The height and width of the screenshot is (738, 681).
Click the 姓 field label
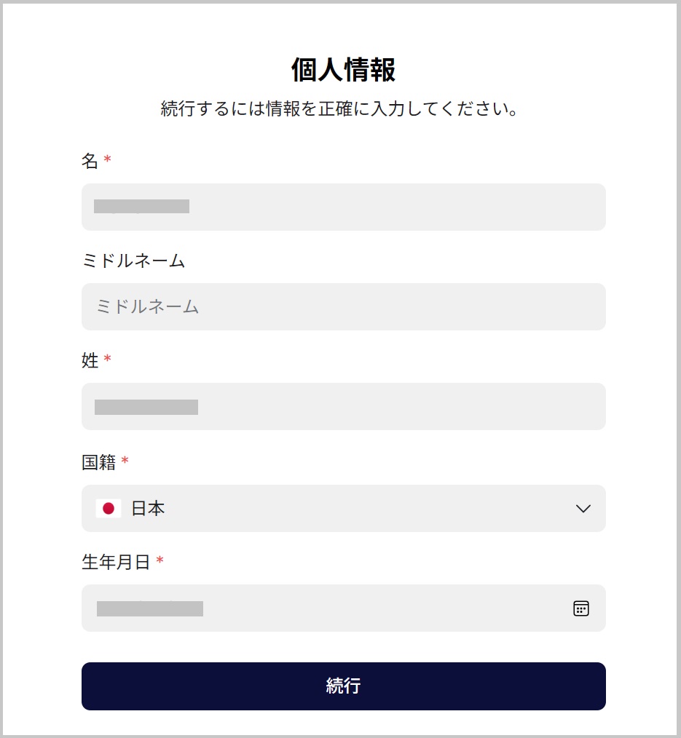coord(90,360)
